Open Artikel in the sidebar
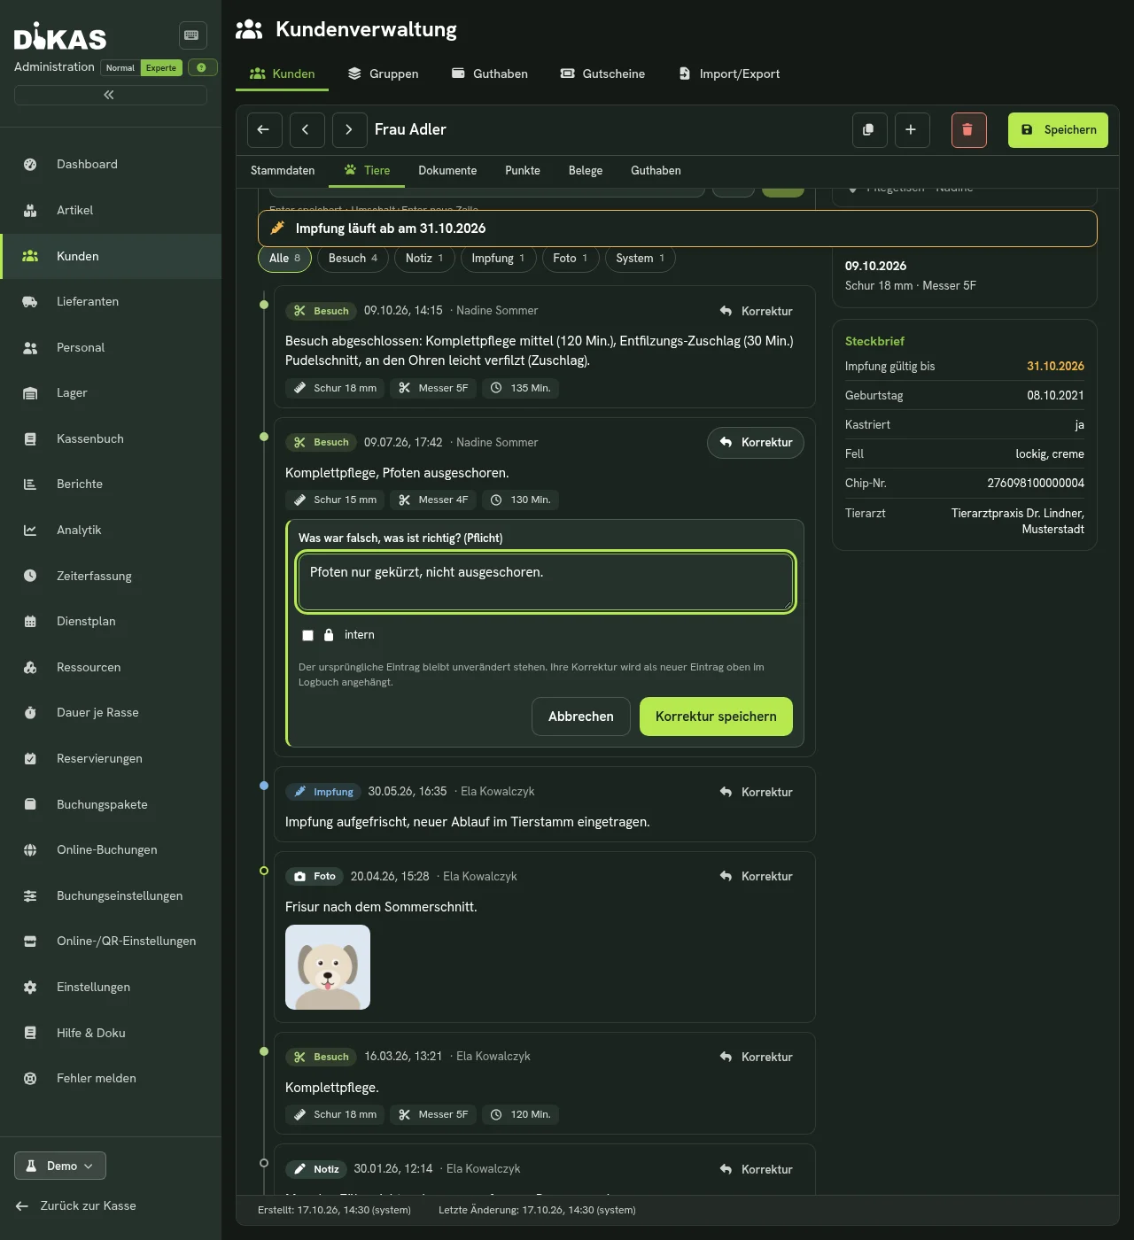Viewport: 1134px width, 1240px height. coord(111,210)
